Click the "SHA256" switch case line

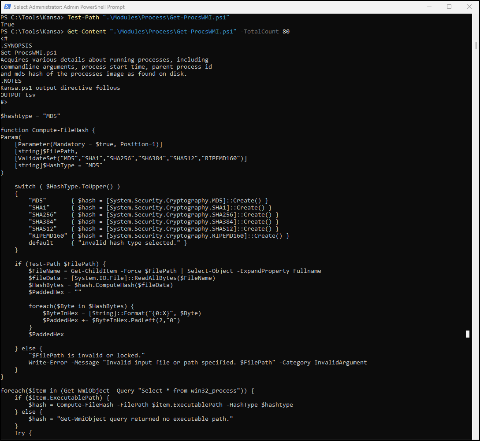(x=154, y=214)
